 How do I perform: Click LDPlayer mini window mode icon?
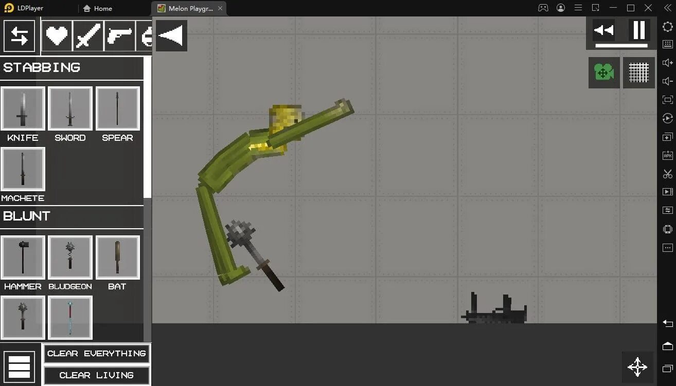596,8
